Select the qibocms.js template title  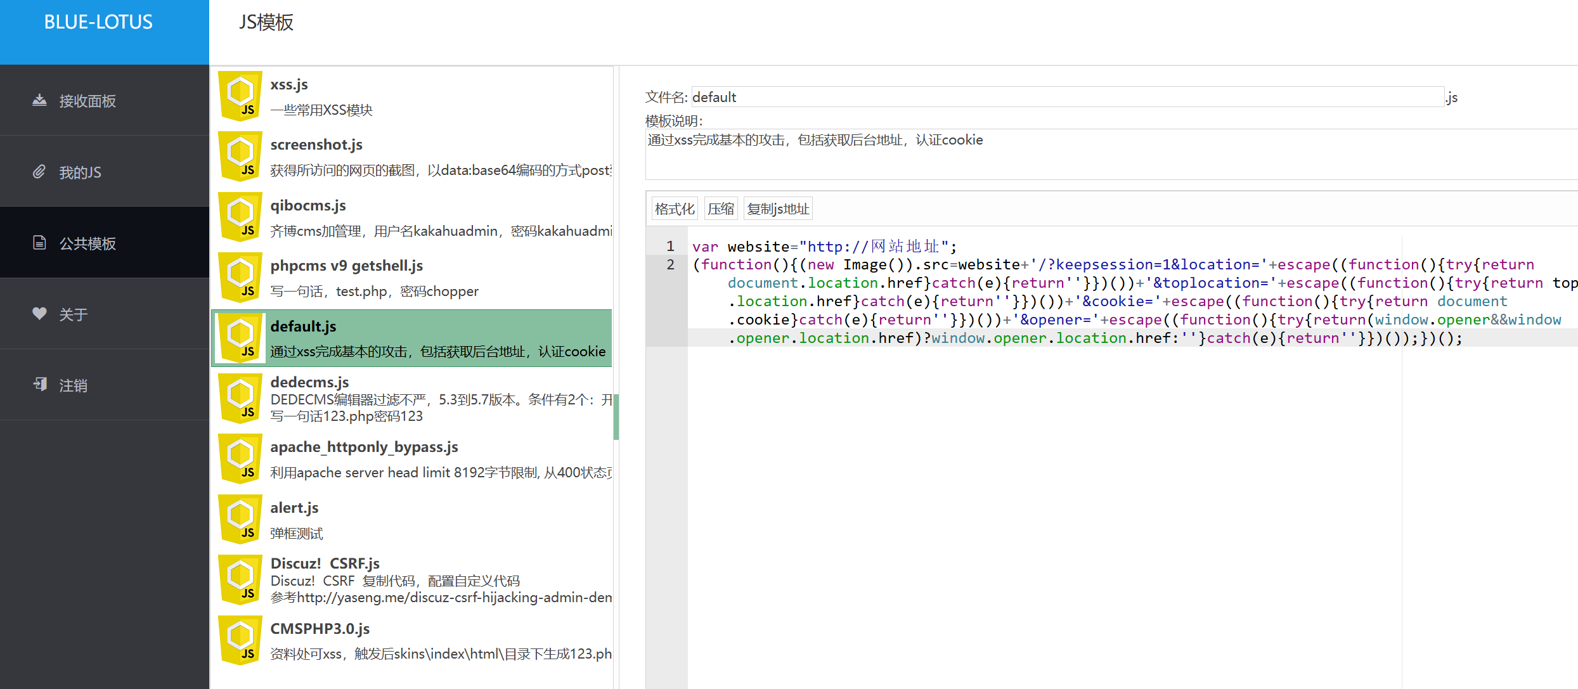click(x=308, y=205)
